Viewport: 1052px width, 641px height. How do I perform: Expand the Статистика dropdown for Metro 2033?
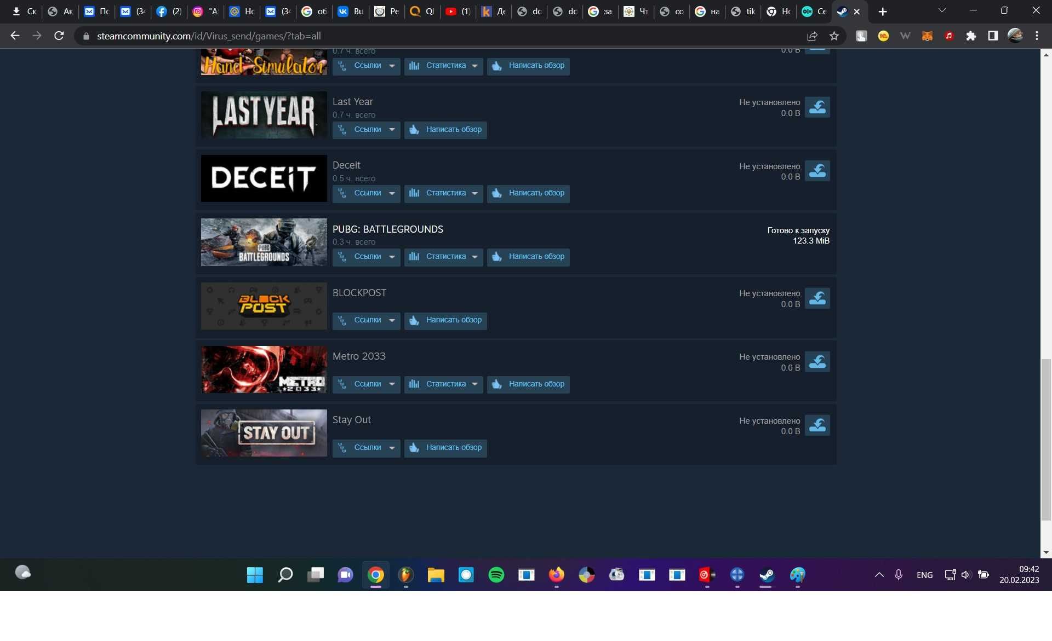[443, 384]
